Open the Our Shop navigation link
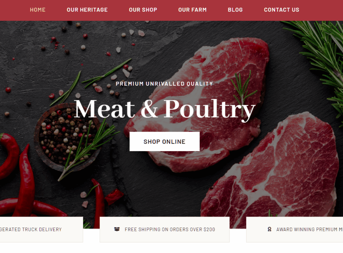The width and height of the screenshot is (343, 253). point(143,10)
